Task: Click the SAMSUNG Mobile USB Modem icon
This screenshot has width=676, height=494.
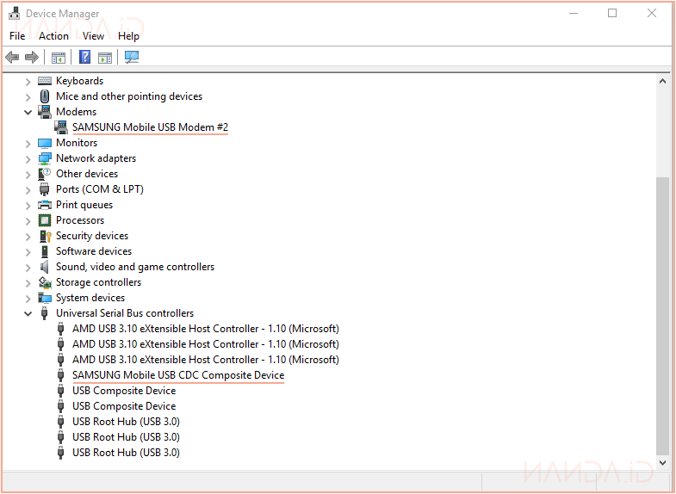Action: pyautogui.click(x=61, y=127)
